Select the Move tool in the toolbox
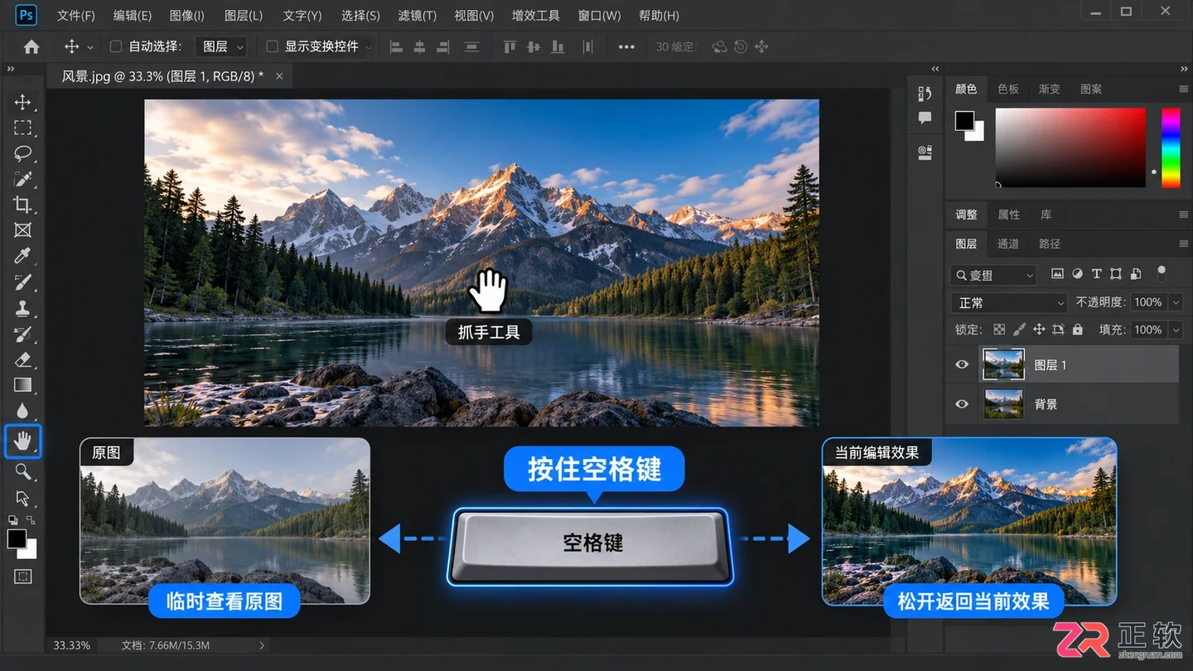This screenshot has width=1193, height=671. tap(22, 102)
